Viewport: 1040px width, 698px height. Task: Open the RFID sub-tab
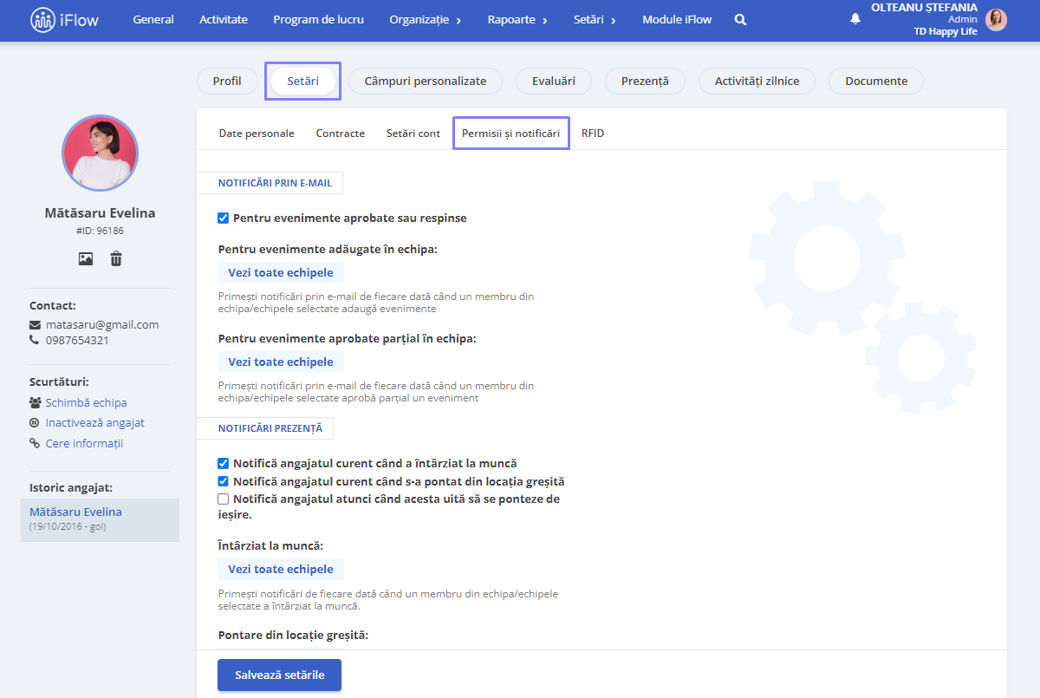593,134
